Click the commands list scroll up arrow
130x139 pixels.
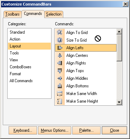tap(119, 32)
